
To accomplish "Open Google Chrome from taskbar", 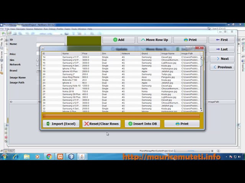I will coord(49,157).
